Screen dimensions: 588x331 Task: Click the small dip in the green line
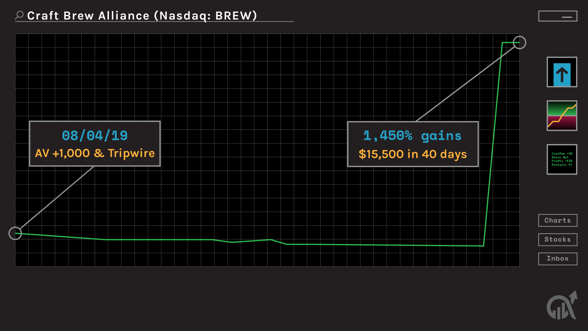pos(232,242)
